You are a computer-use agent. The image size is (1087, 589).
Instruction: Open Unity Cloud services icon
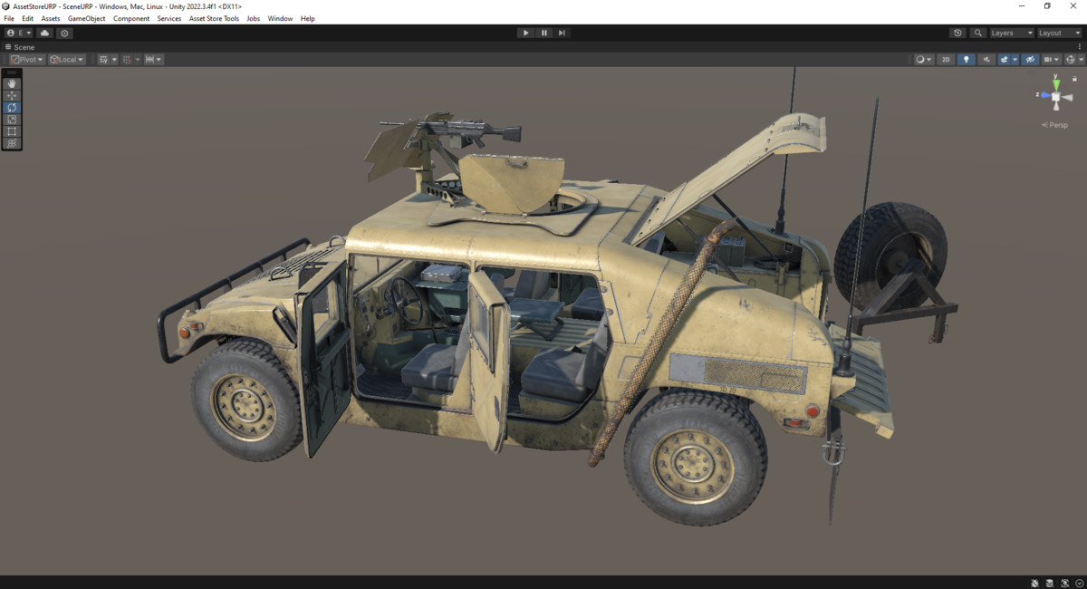[x=44, y=33]
